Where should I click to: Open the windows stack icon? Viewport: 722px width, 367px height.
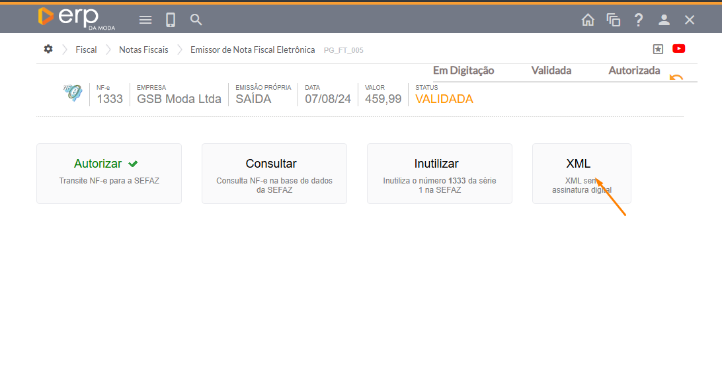tap(614, 20)
